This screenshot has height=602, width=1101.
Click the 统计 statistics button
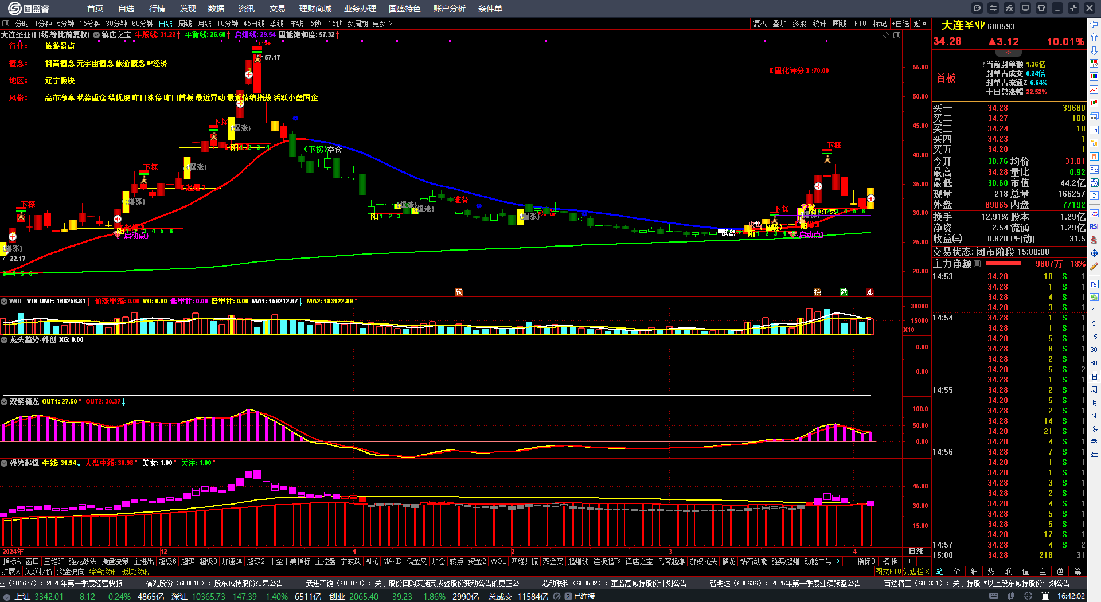point(819,24)
